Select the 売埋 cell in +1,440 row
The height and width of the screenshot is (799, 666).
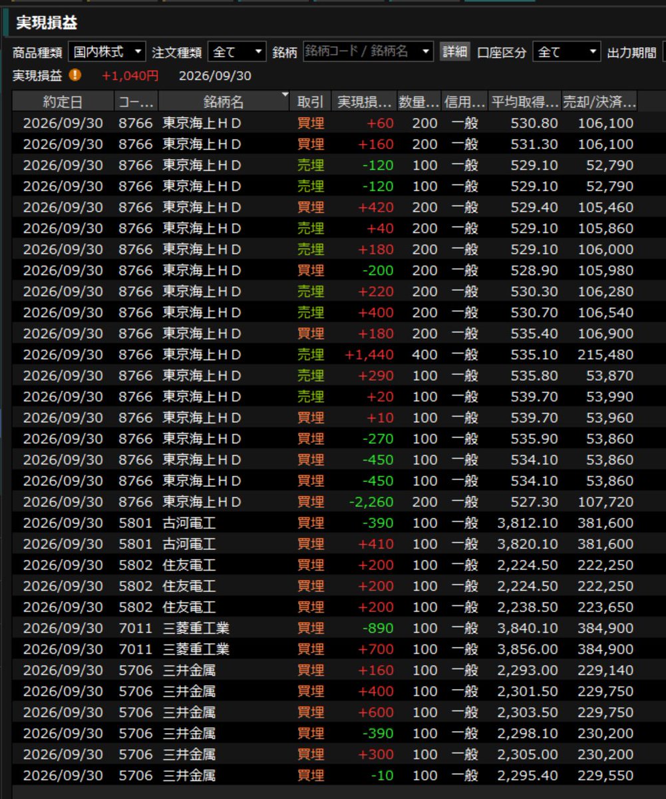pyautogui.click(x=311, y=355)
